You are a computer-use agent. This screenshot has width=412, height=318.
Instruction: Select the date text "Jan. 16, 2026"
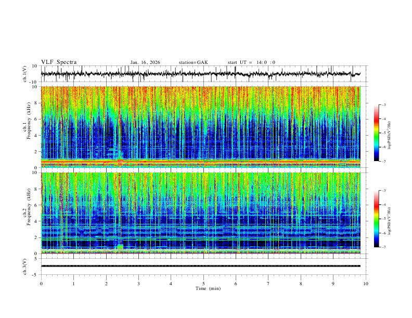pyautogui.click(x=145, y=62)
